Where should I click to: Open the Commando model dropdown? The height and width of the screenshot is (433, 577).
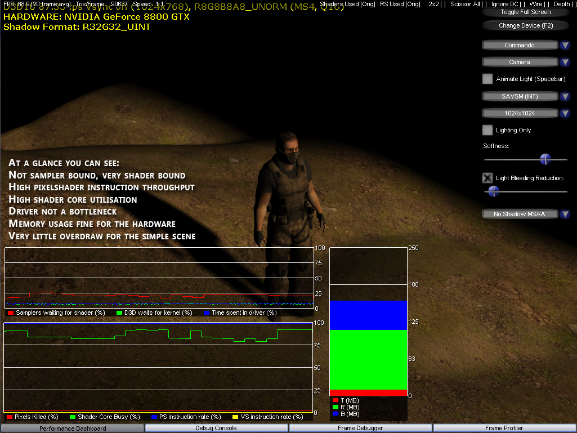tap(519, 45)
